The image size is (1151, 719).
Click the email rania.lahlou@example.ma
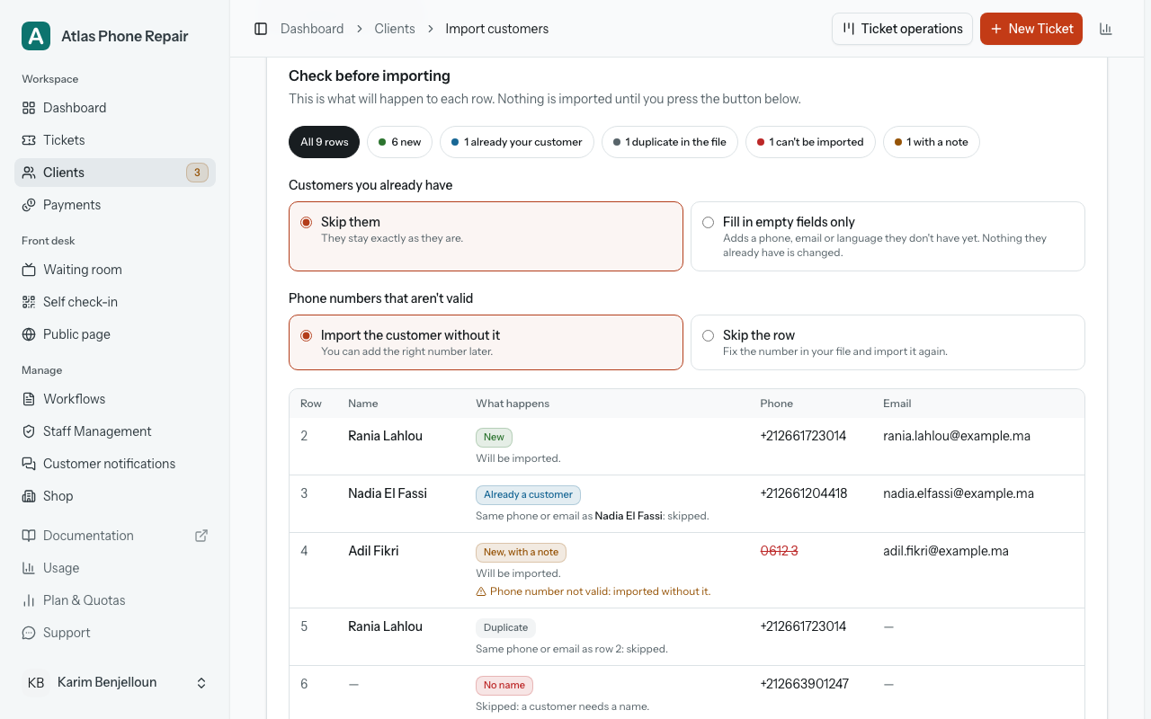957,436
